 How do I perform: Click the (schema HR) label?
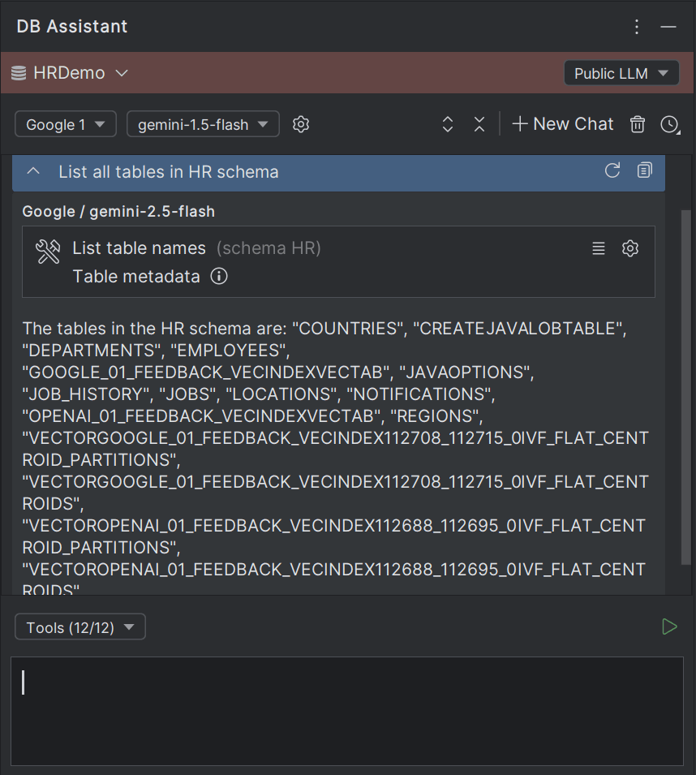tap(269, 248)
